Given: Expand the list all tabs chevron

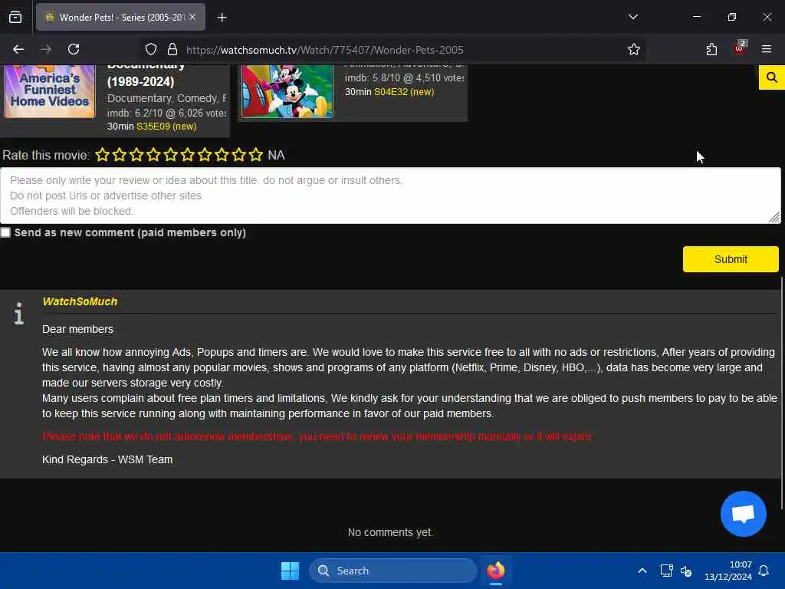Looking at the screenshot, I should [632, 18].
